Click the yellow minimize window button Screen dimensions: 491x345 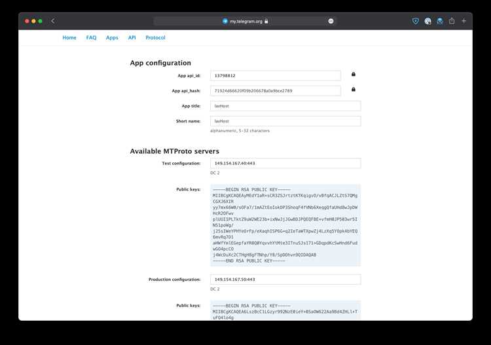[x=33, y=21]
